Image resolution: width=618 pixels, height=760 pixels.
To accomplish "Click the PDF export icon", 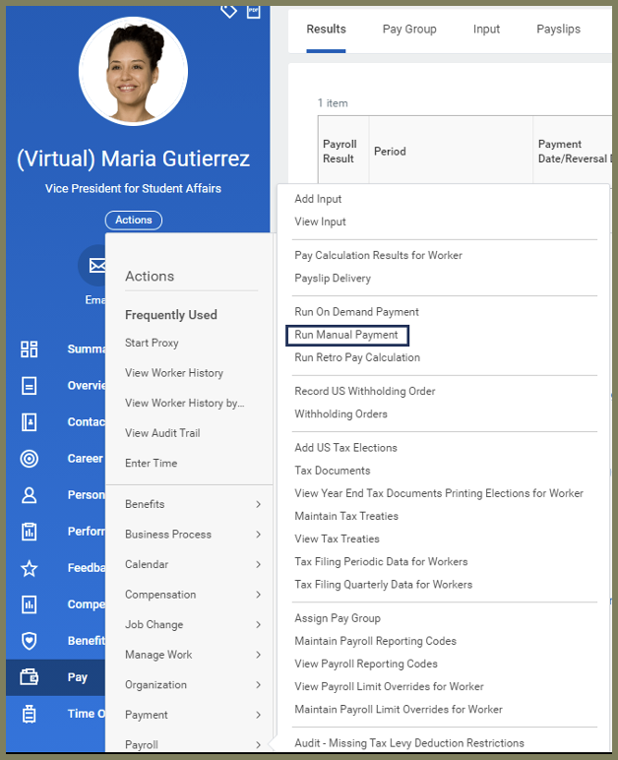I will pyautogui.click(x=253, y=10).
